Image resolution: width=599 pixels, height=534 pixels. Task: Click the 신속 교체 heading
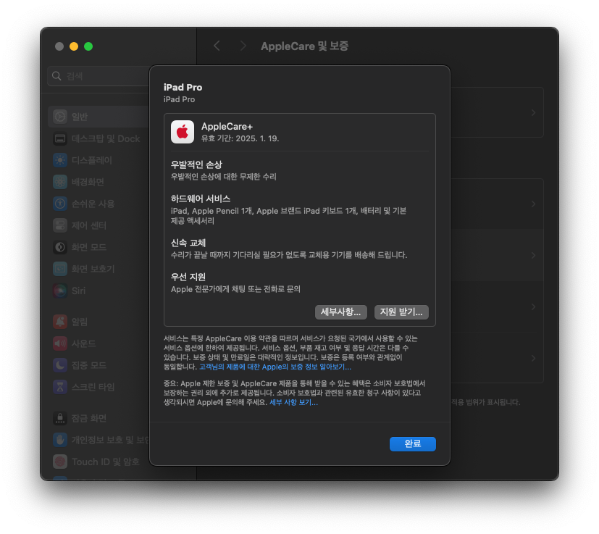pyautogui.click(x=188, y=243)
